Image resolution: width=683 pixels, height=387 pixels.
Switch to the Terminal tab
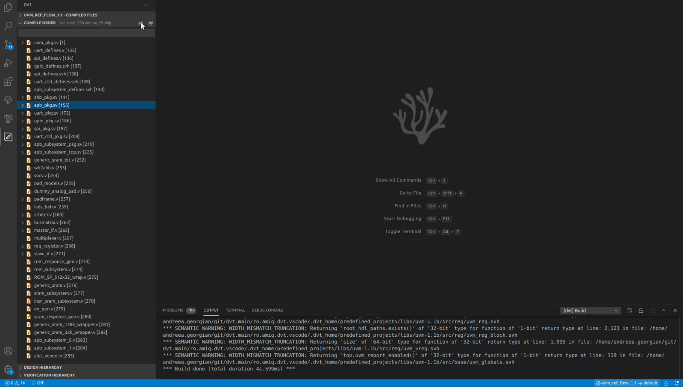click(x=235, y=310)
